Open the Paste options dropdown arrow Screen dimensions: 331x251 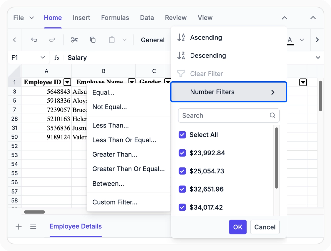pyautogui.click(x=124, y=40)
